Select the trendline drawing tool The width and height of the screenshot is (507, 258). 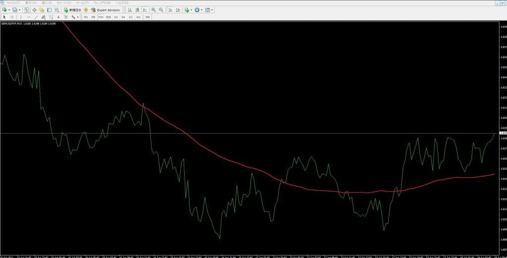click(x=36, y=17)
